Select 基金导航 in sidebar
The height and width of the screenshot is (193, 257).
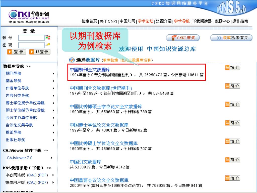click(14, 81)
